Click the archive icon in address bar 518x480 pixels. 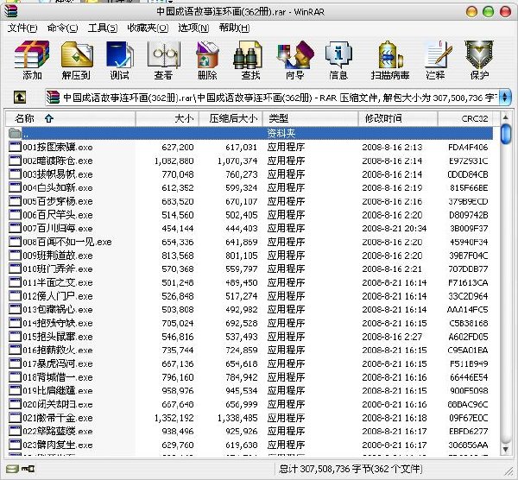click(53, 98)
